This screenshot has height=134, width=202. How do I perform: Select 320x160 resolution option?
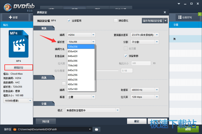pos(81,89)
